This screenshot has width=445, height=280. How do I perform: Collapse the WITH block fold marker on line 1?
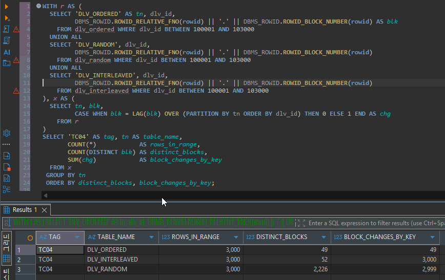(38, 6)
